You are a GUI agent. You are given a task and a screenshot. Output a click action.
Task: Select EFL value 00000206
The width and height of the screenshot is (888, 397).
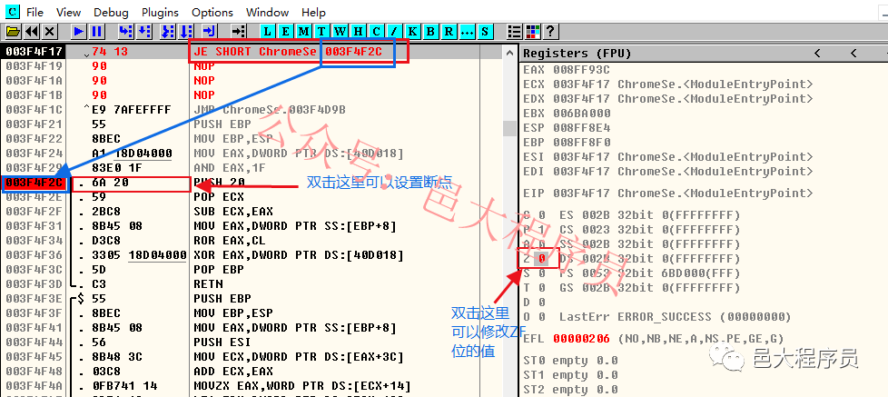(x=582, y=339)
